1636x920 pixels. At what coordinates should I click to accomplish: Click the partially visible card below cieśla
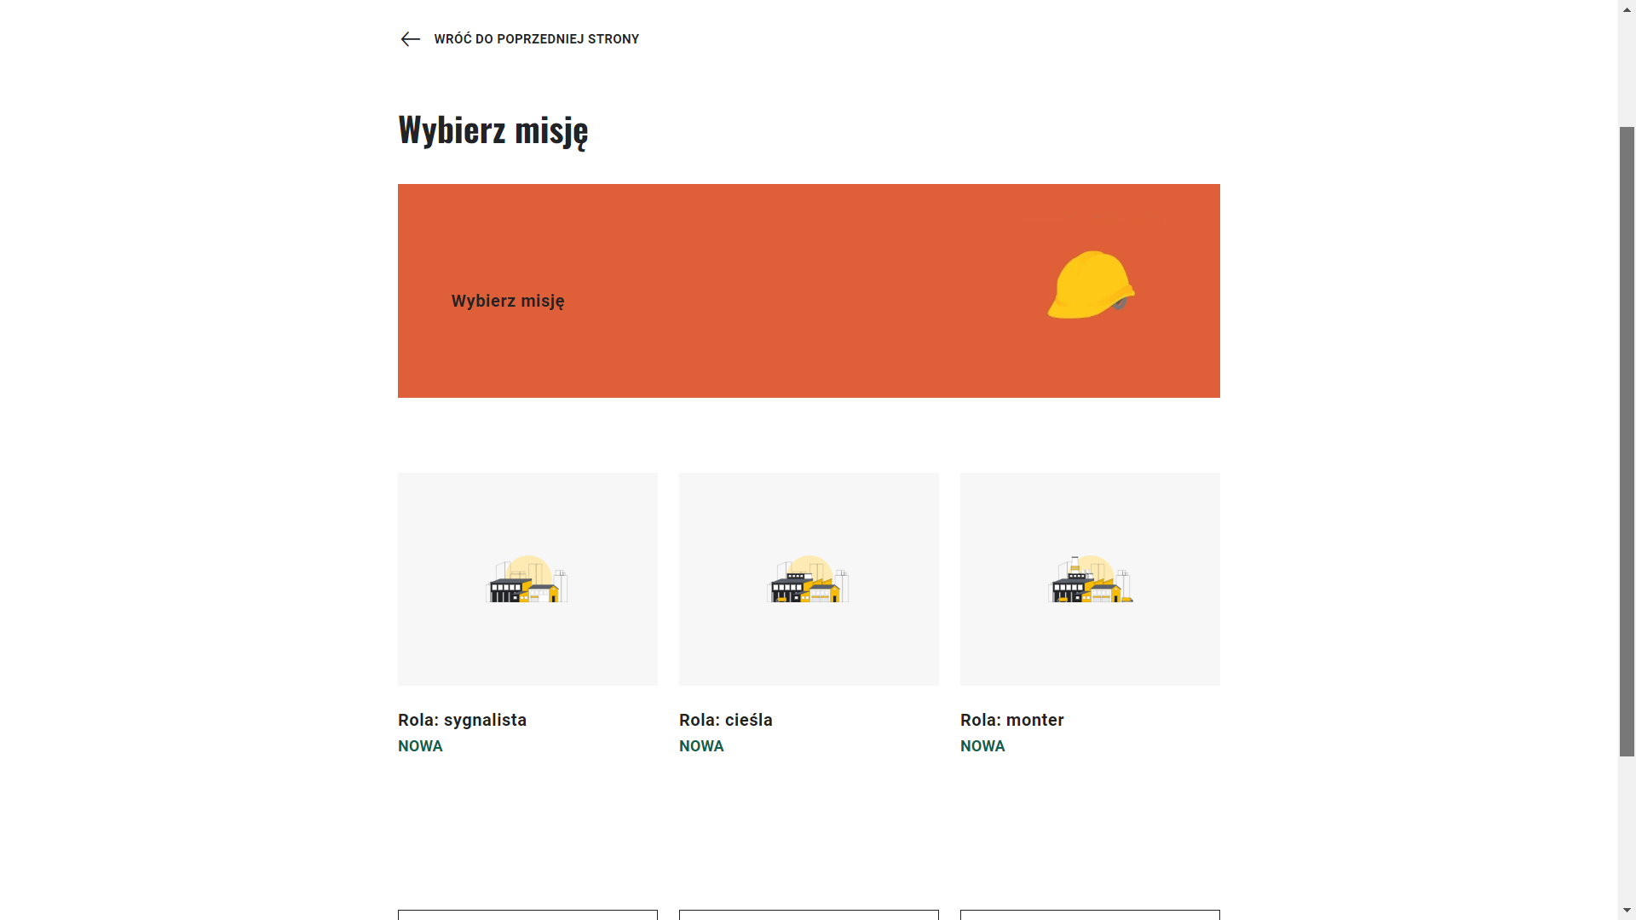[x=809, y=915]
